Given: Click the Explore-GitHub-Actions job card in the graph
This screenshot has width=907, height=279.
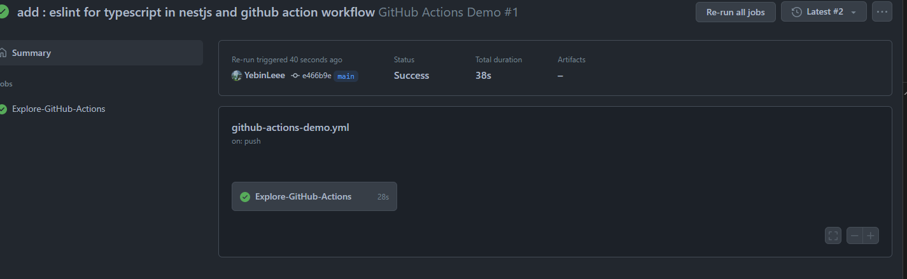Looking at the screenshot, I should pos(314,196).
